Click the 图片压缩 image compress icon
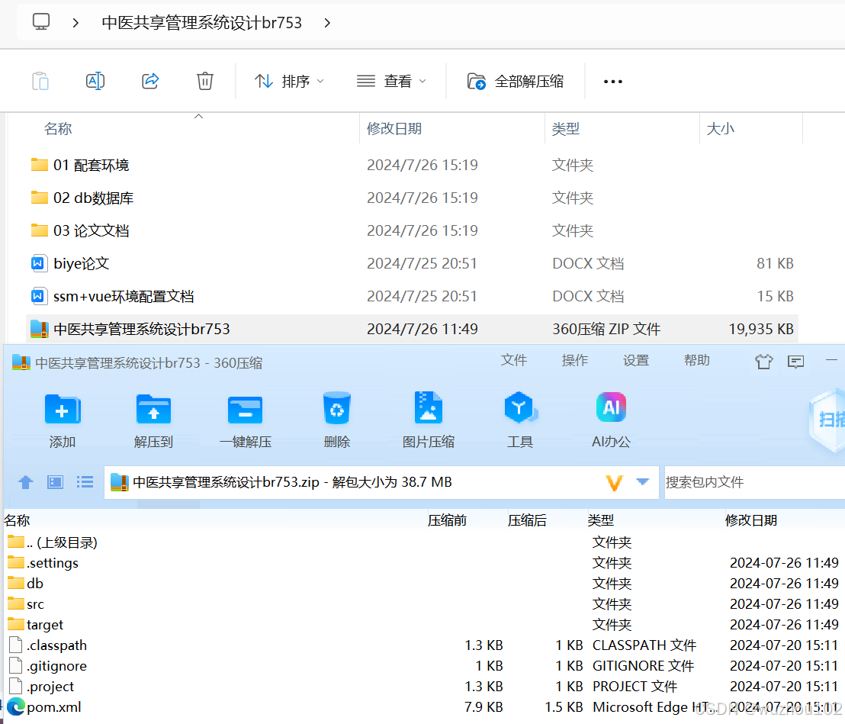The height and width of the screenshot is (724, 845). pyautogui.click(x=429, y=408)
